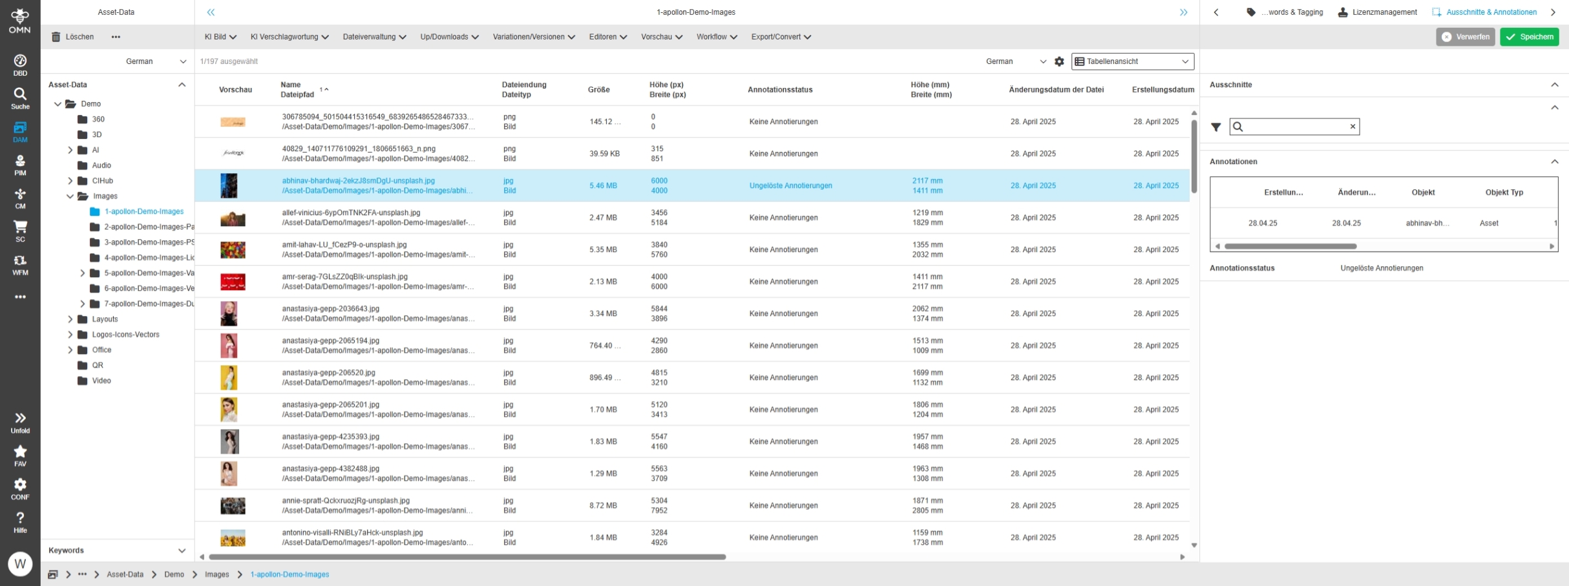Screen dimensions: 1569x586
Task: Click the table settings gear icon
Action: click(1059, 61)
